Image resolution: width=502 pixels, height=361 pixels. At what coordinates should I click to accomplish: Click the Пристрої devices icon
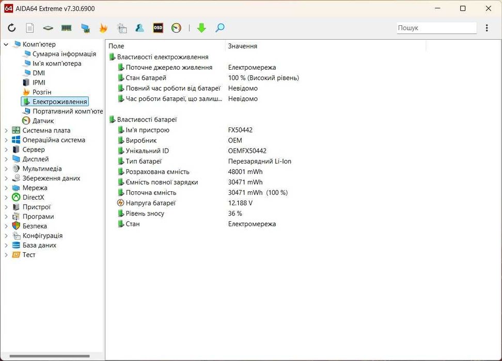coord(16,207)
